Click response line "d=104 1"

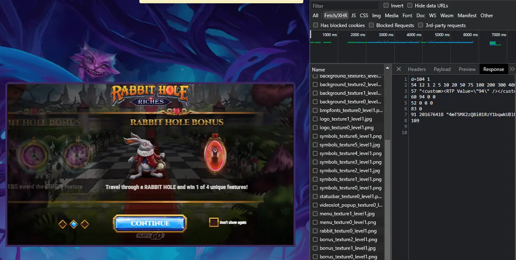pyautogui.click(x=420, y=79)
